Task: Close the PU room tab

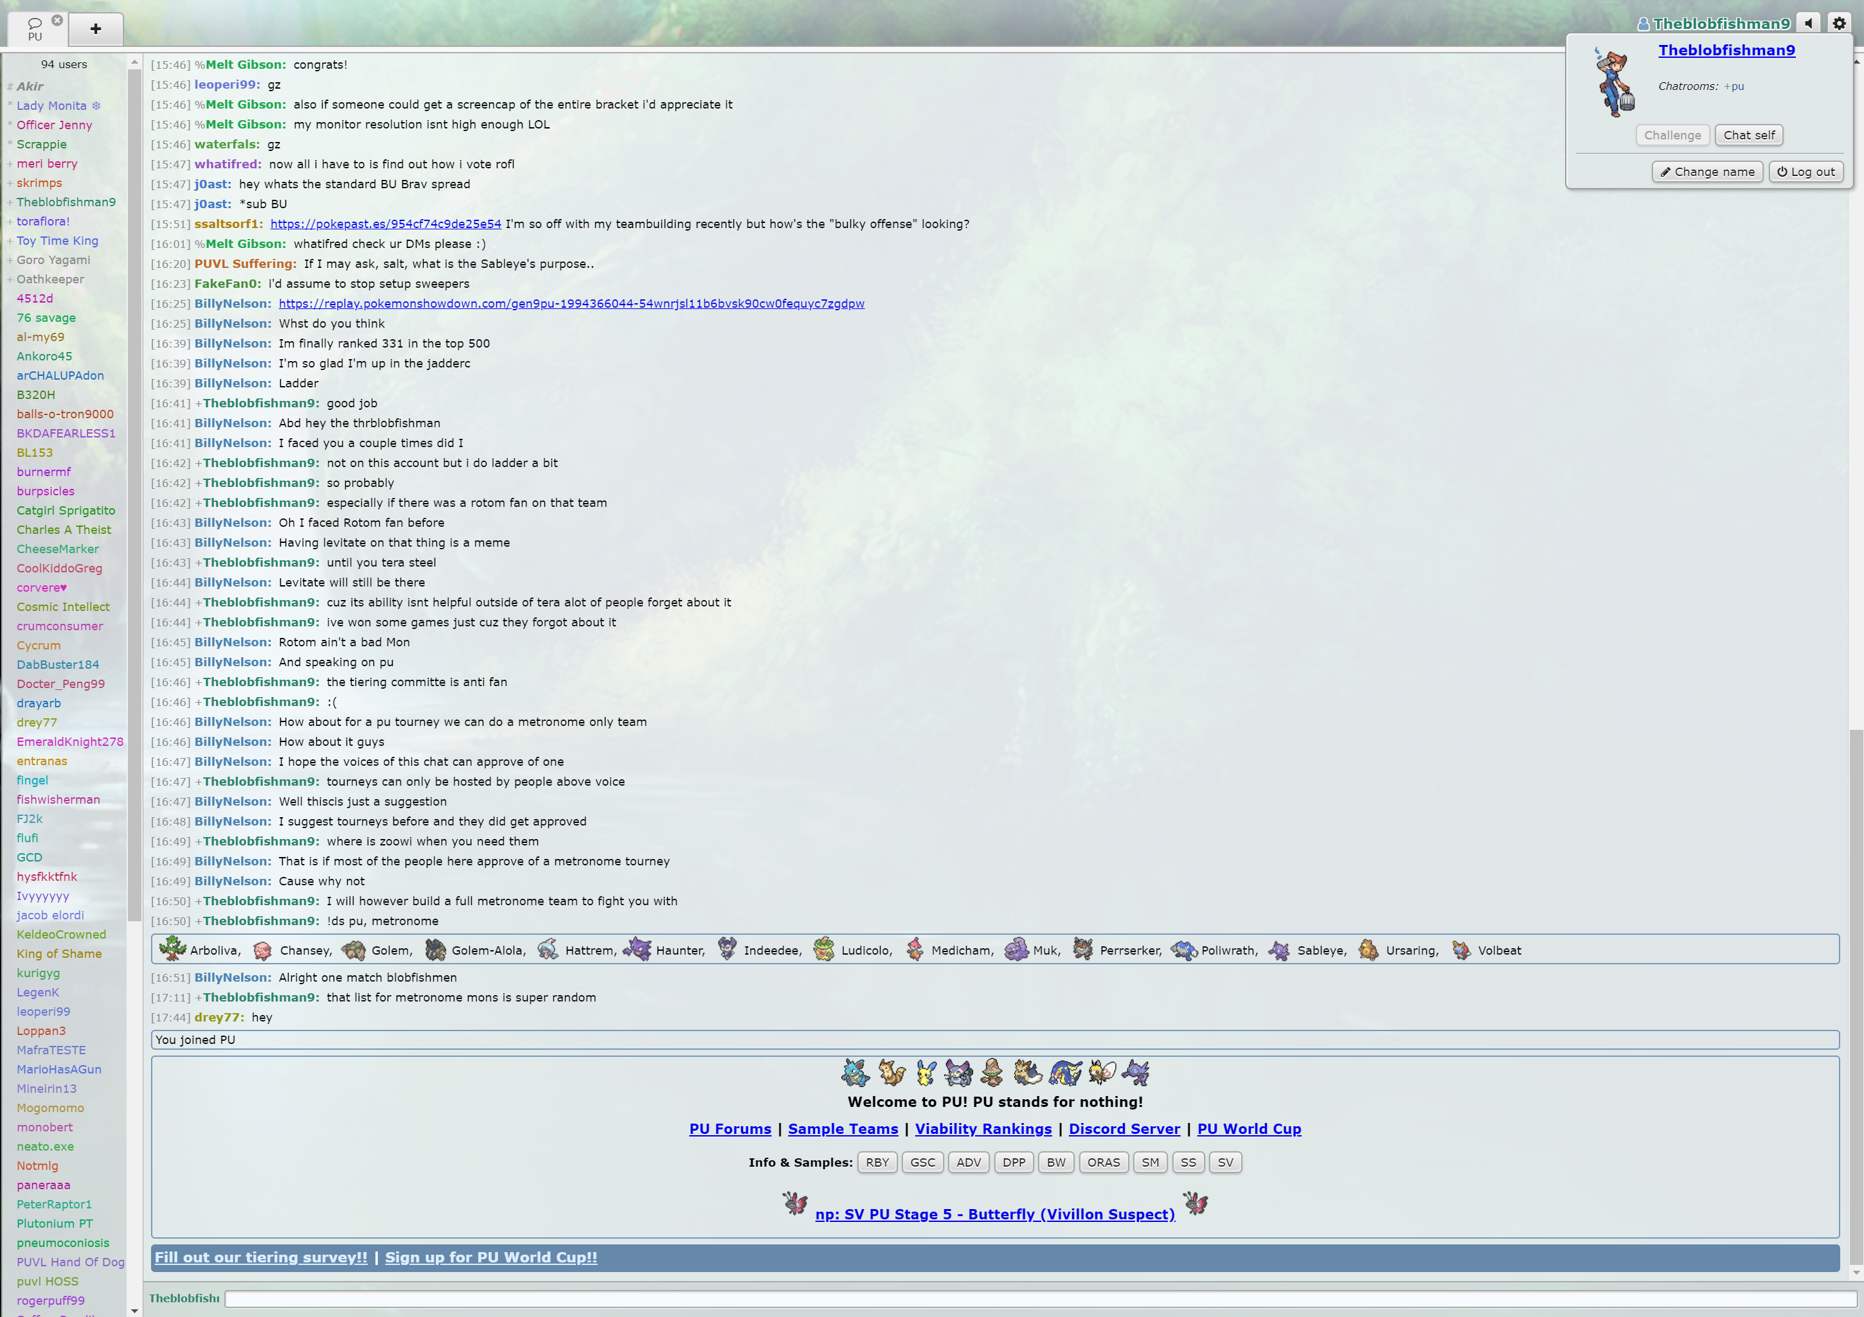Action: 57,19
